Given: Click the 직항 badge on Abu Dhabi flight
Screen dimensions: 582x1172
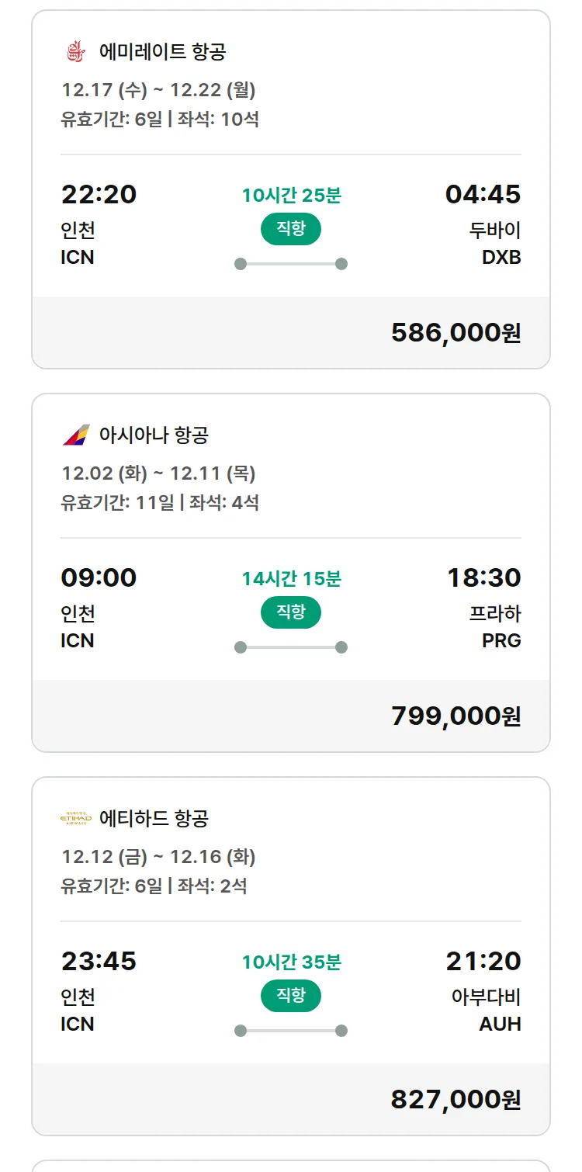Looking at the screenshot, I should coord(291,996).
